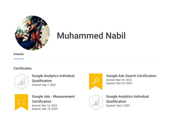Click the Earned: Mar 16, 2023 text
This screenshot has width=169, height=131.
(45, 106)
